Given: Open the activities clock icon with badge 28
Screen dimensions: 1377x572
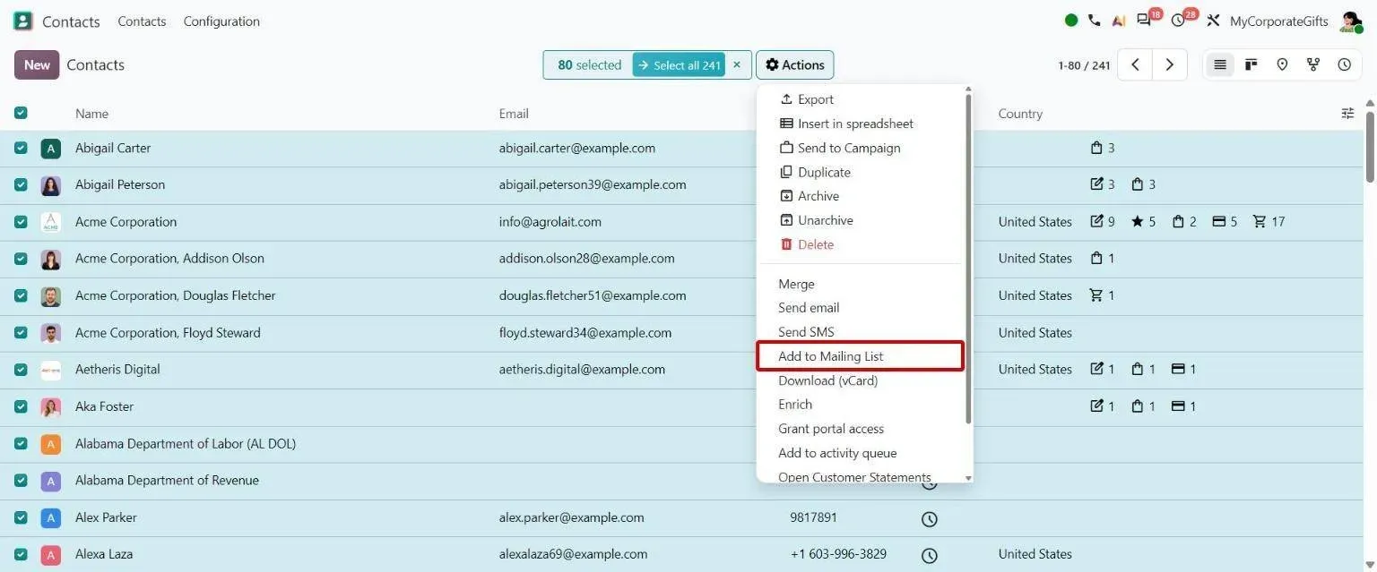Looking at the screenshot, I should (x=1179, y=20).
